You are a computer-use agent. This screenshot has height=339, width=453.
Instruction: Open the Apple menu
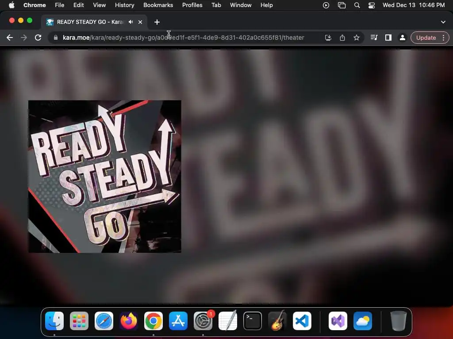(x=12, y=5)
